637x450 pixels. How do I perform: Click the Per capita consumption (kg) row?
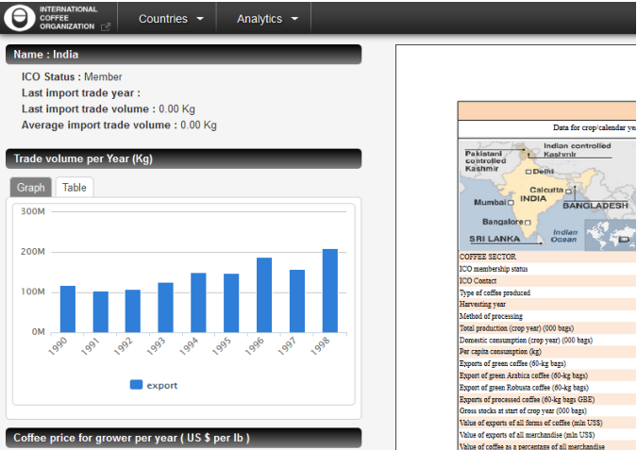coord(547,352)
